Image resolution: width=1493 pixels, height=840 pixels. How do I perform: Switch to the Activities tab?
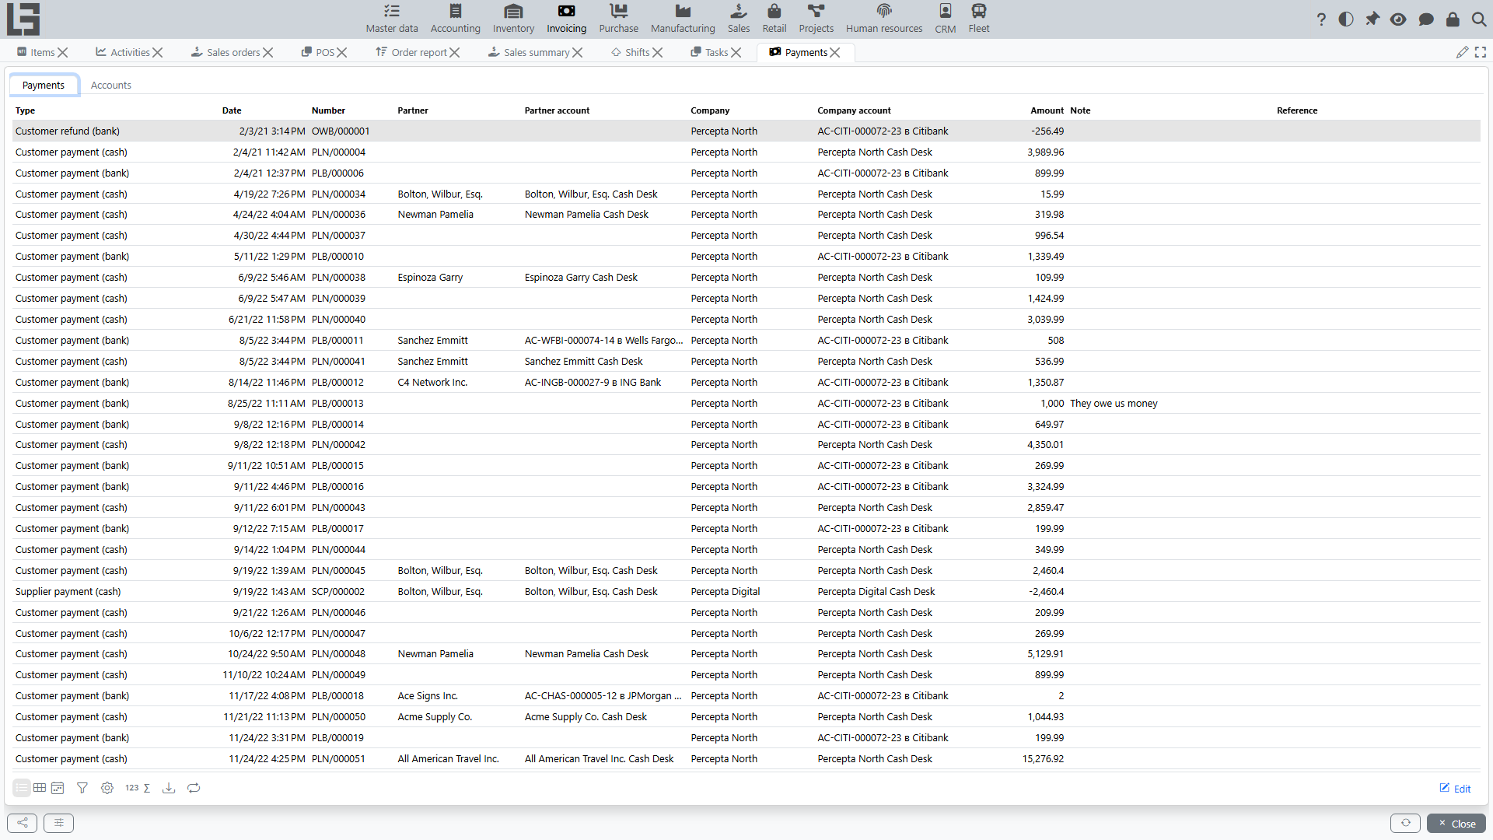123,52
